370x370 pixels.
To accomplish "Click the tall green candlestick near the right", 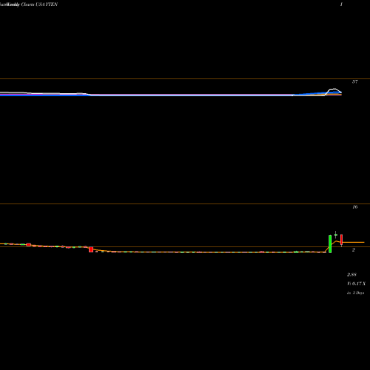I will click(330, 244).
